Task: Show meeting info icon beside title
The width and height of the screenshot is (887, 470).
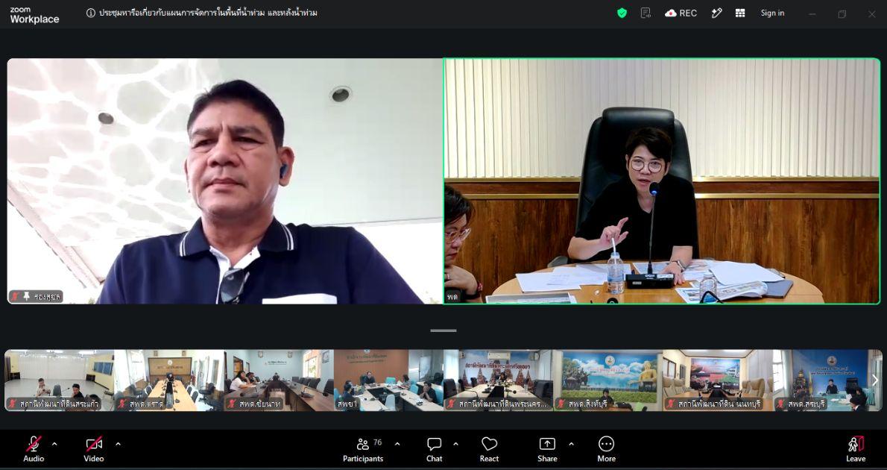Action: point(90,13)
